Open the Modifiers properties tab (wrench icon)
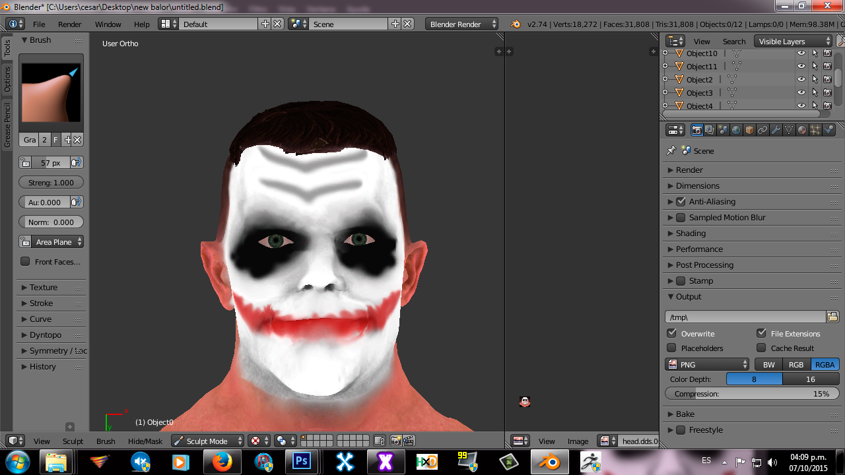The image size is (845, 475). coord(776,130)
